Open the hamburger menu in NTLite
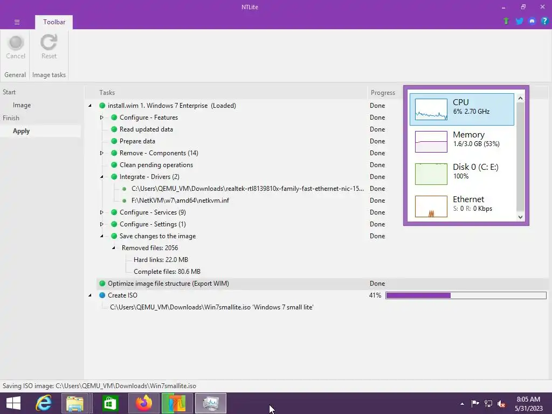 click(x=17, y=22)
